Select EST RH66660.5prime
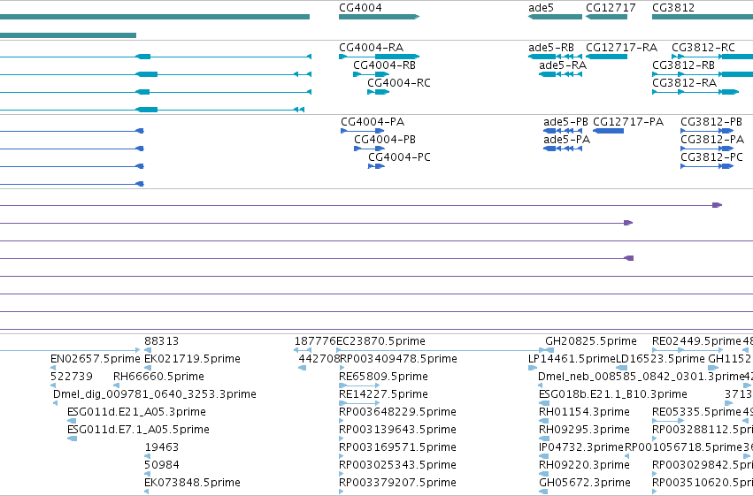 (x=116, y=385)
